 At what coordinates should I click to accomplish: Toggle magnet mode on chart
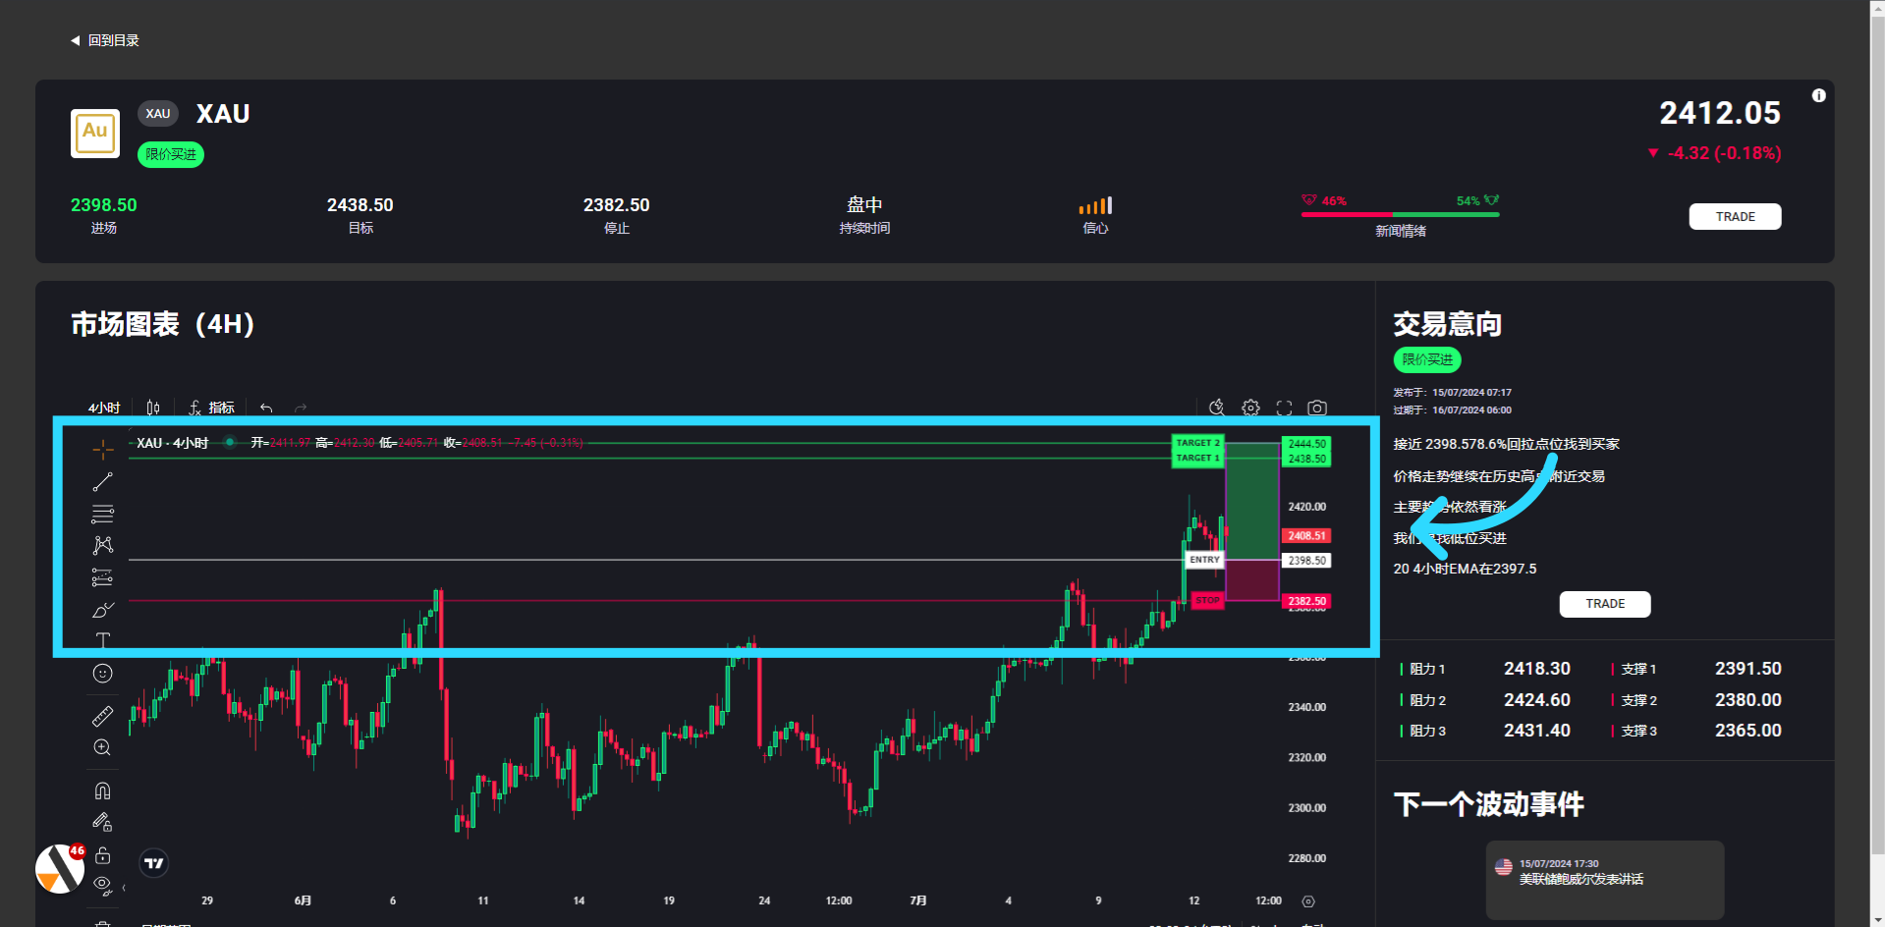(103, 791)
